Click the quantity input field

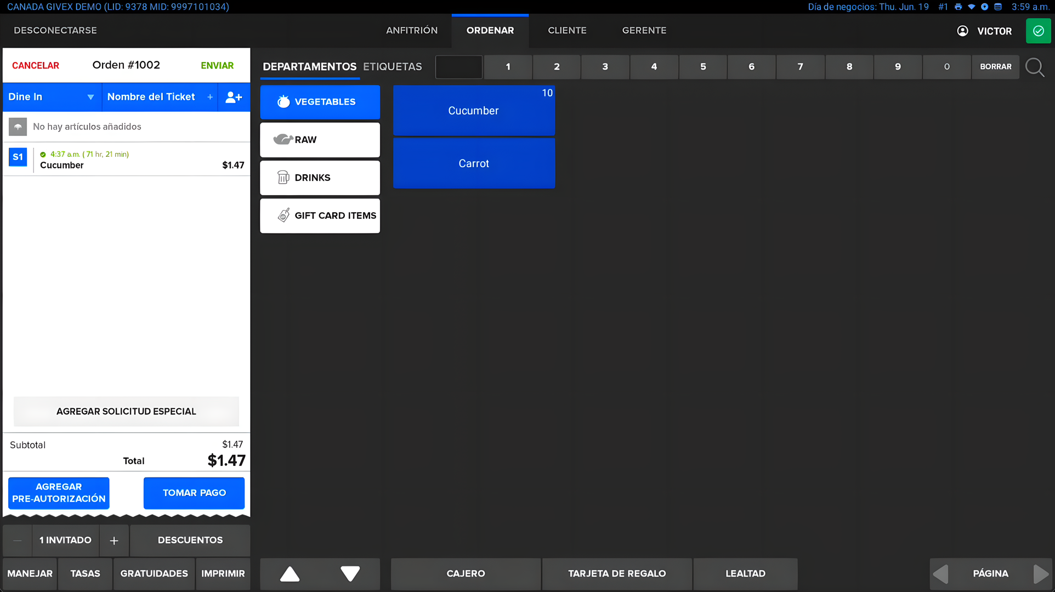tap(458, 67)
